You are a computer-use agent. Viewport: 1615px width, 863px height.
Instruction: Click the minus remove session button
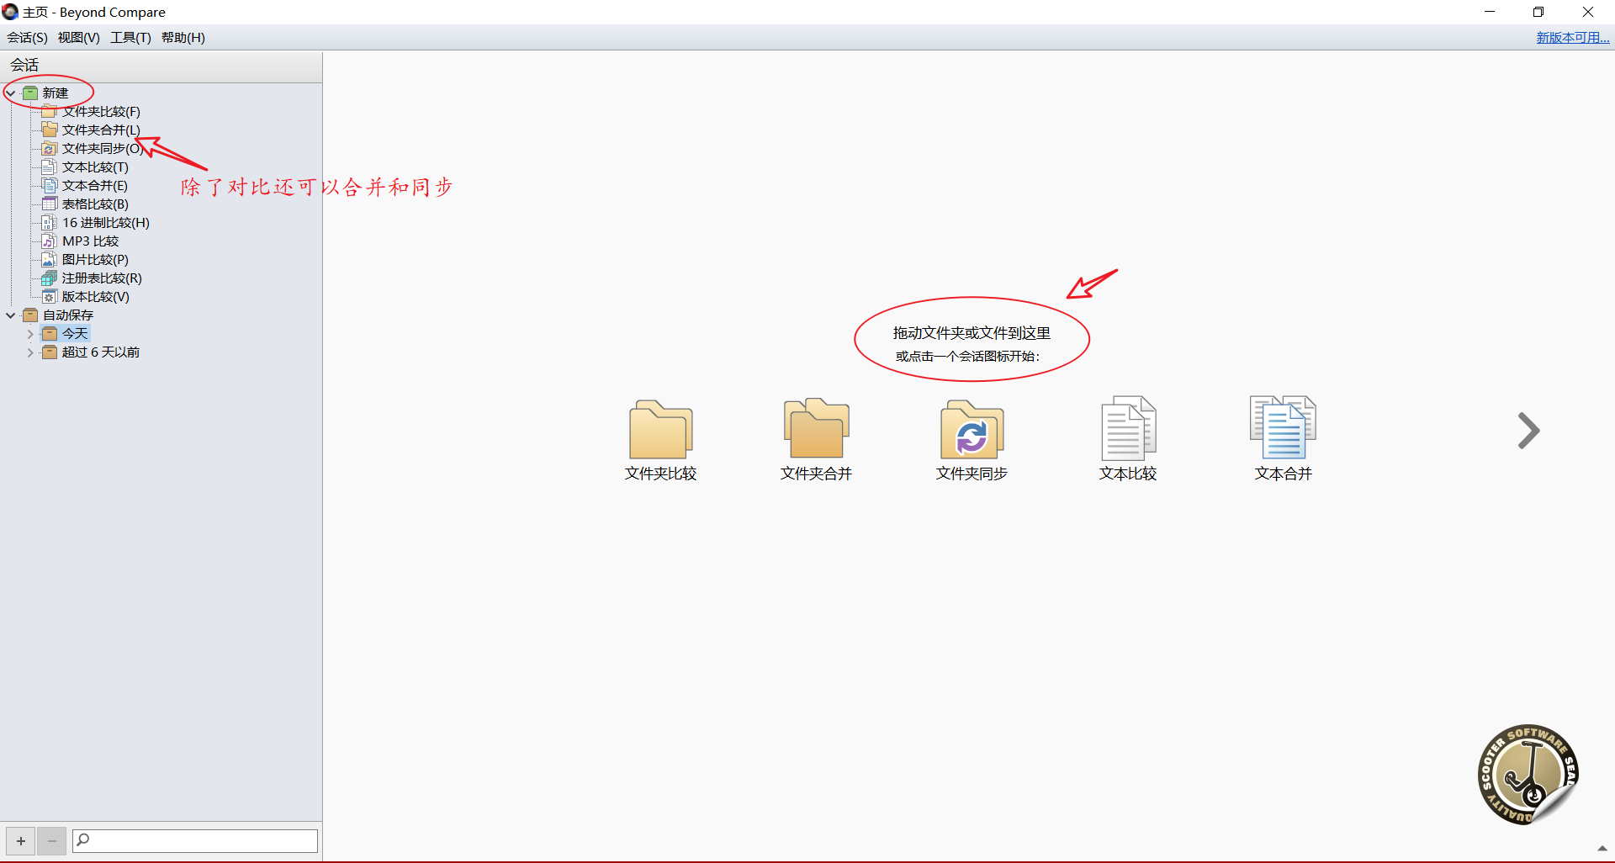[51, 840]
